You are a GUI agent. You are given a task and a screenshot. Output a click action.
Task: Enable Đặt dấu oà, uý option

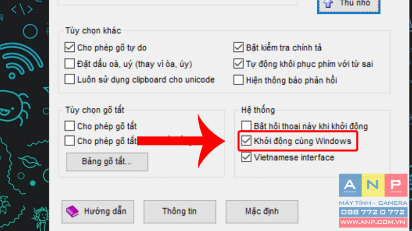coord(70,64)
